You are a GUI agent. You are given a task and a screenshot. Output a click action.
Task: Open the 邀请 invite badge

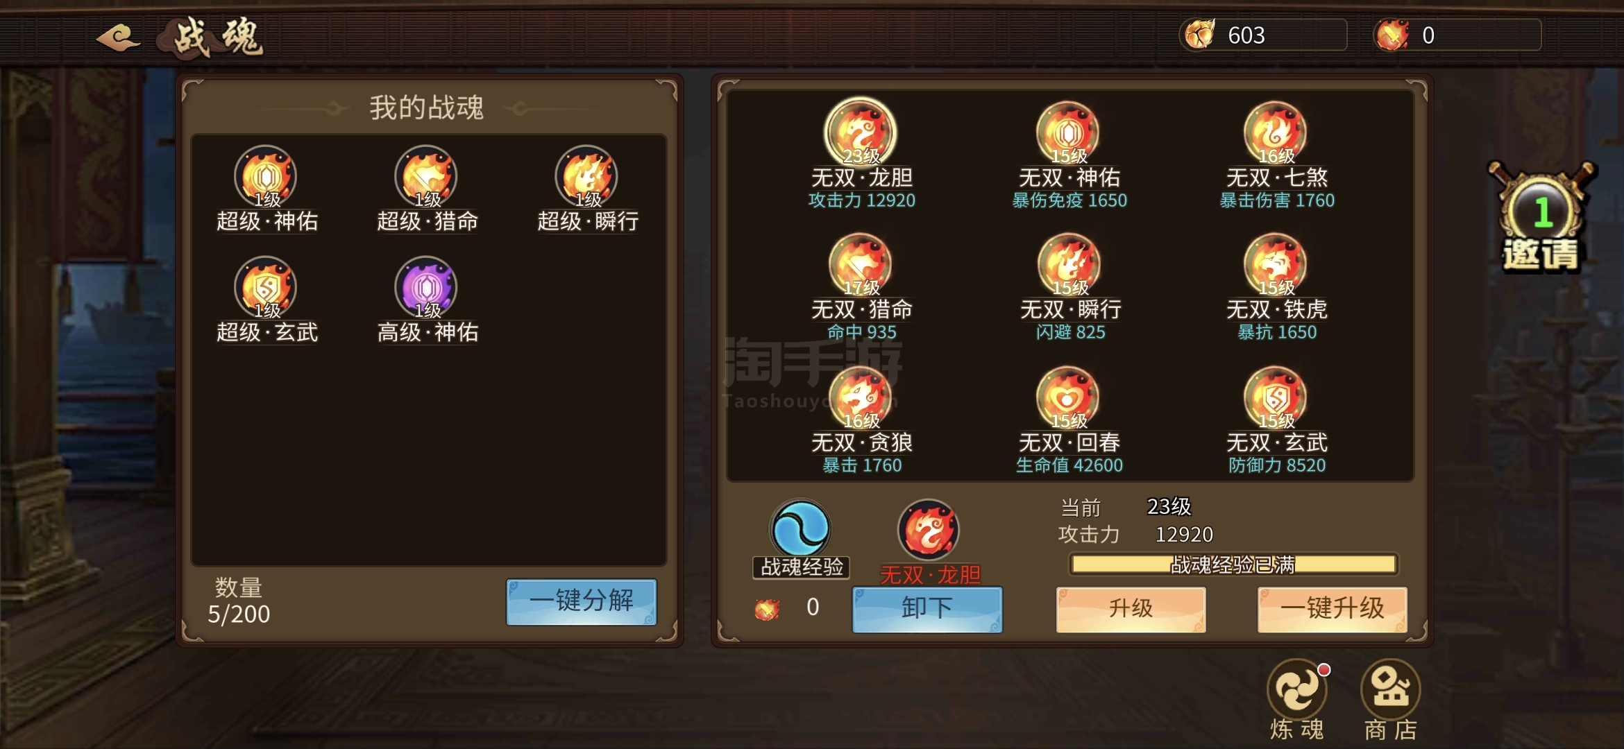1542,216
